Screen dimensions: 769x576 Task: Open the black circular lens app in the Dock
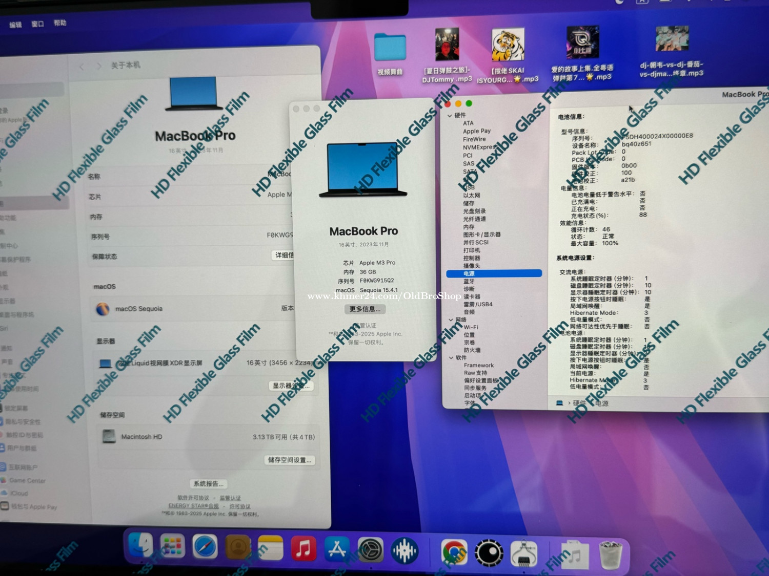click(x=489, y=553)
